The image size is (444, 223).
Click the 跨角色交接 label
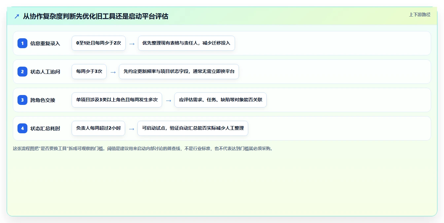tap(43, 100)
